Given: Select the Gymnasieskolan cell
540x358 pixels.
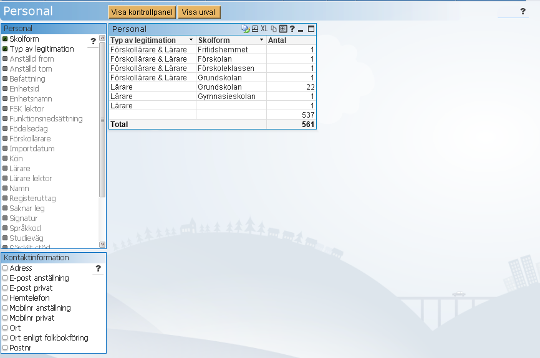Looking at the screenshot, I should pyautogui.click(x=231, y=97).
